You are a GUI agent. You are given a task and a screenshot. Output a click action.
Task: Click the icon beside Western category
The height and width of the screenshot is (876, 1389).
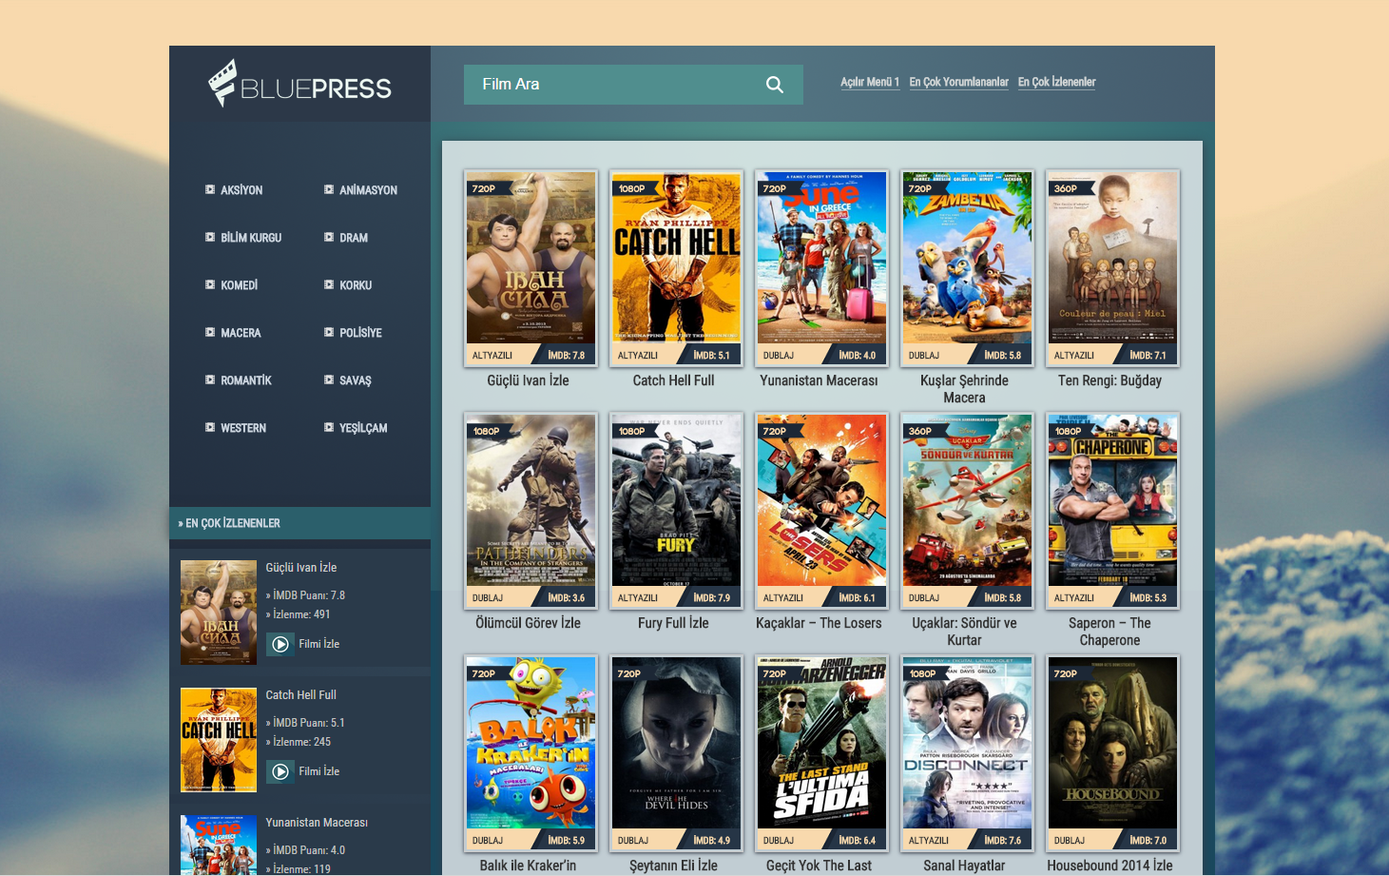click(x=210, y=427)
